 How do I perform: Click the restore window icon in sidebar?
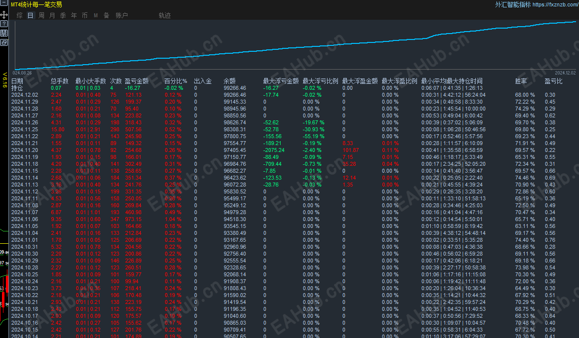(x=4, y=42)
